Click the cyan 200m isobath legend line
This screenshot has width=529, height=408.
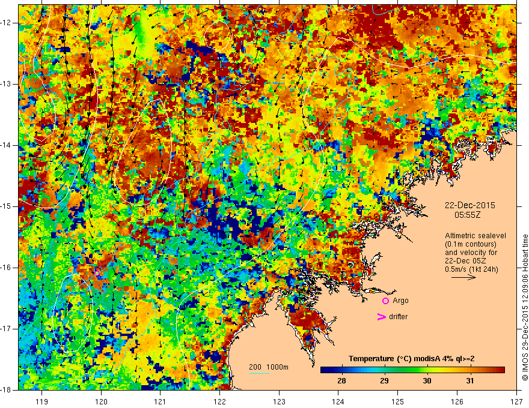[258, 373]
